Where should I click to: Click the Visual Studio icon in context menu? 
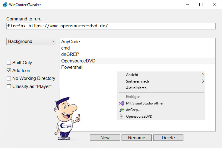point(121,103)
